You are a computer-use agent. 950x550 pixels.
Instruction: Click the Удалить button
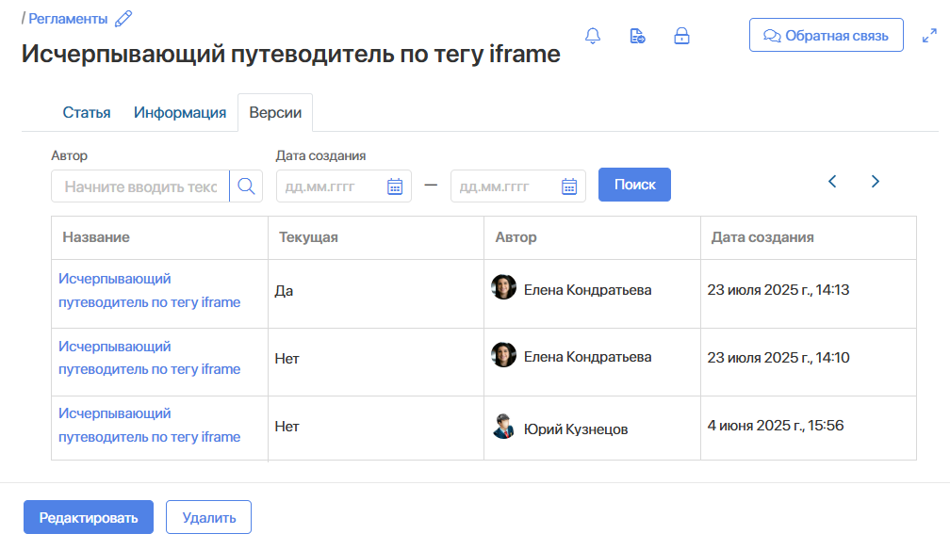208,517
